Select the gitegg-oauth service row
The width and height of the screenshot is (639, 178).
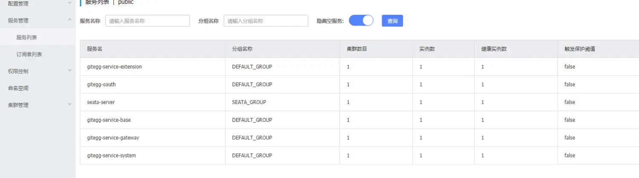pyautogui.click(x=101, y=84)
